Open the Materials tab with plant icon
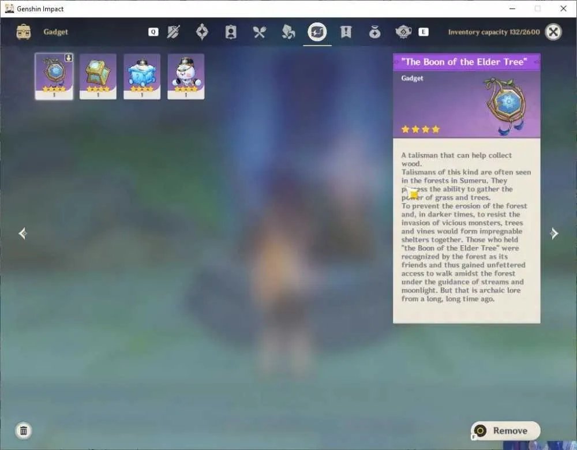Image resolution: width=577 pixels, height=450 pixels. click(288, 32)
